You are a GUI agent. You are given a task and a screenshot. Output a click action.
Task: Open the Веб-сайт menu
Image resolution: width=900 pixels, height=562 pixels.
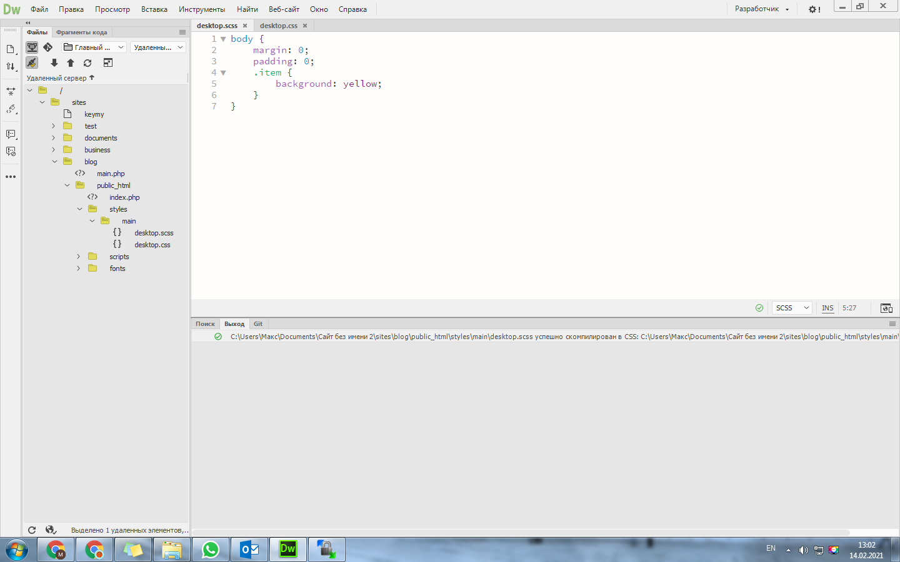284,9
